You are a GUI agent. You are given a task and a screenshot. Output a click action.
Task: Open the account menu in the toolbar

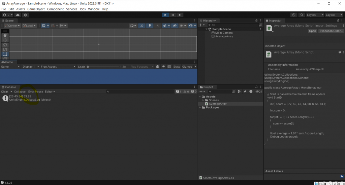coord(8,15)
